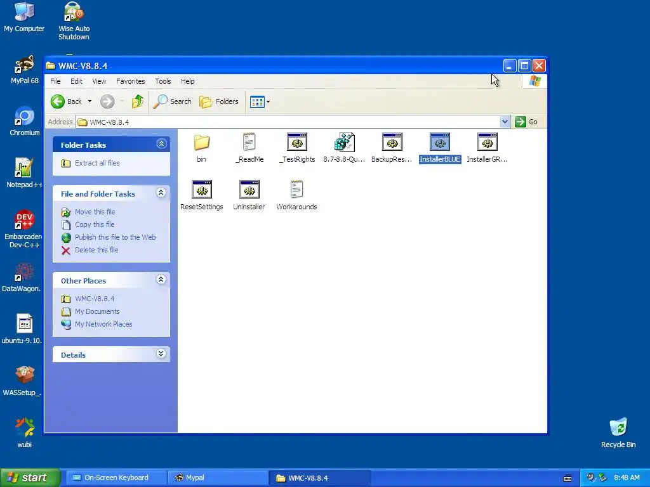
Task: Select Chromium desktop icon
Action: pyautogui.click(x=25, y=121)
